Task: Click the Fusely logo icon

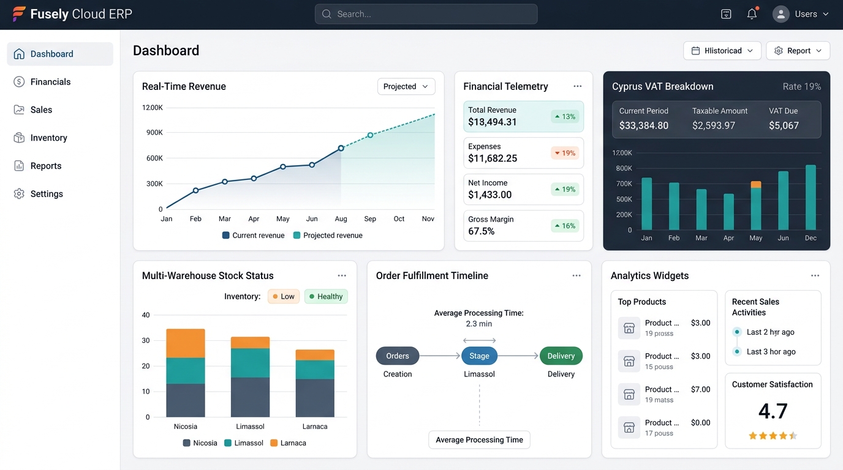Action: click(x=19, y=14)
